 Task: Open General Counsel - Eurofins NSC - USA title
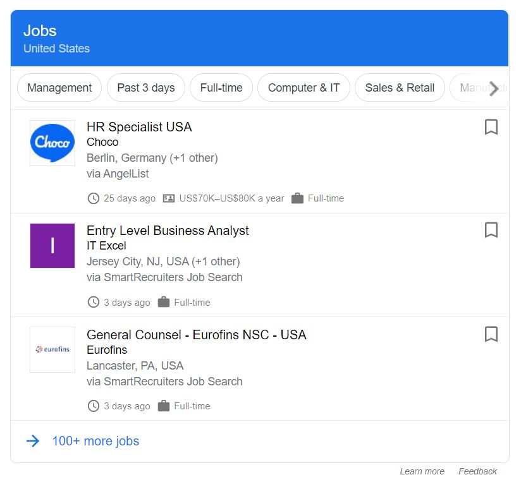click(197, 335)
